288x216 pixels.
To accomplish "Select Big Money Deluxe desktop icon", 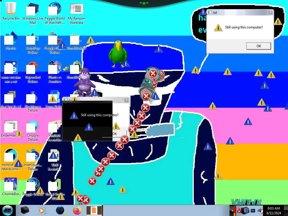I will pos(33,101).
